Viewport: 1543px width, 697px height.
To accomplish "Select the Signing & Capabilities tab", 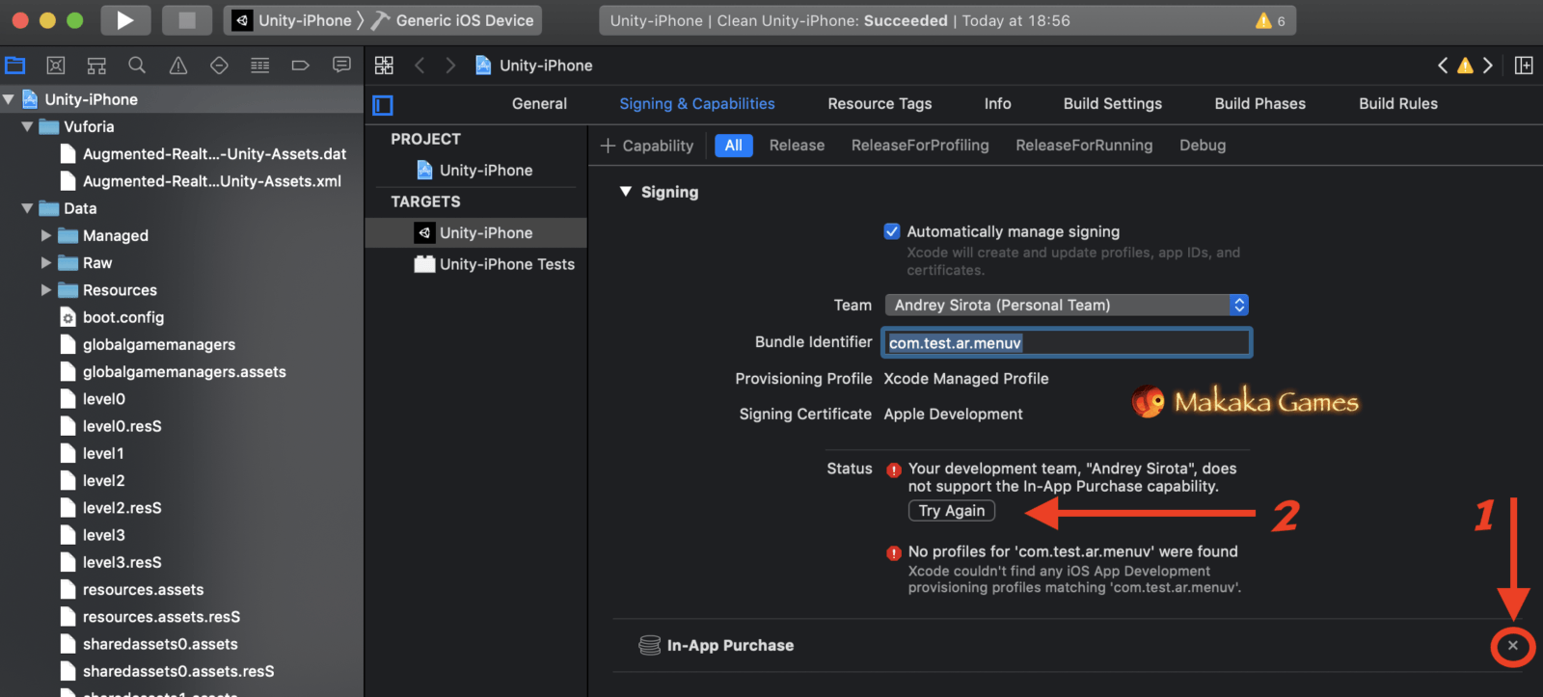I will click(696, 103).
